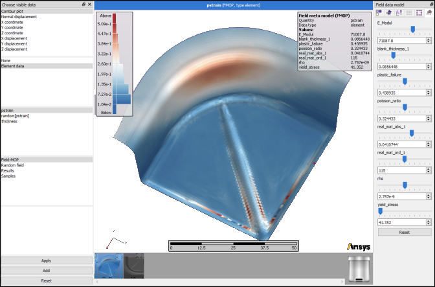
Task: Open the plot-with-legend icon tab
Action: pyautogui.click(x=399, y=13)
